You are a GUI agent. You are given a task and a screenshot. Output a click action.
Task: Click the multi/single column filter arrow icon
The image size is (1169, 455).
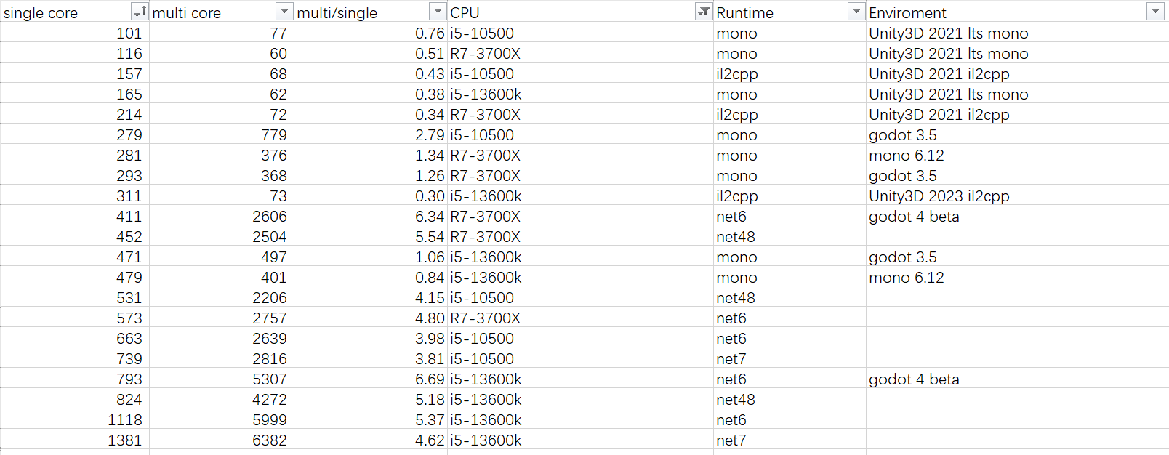point(437,11)
